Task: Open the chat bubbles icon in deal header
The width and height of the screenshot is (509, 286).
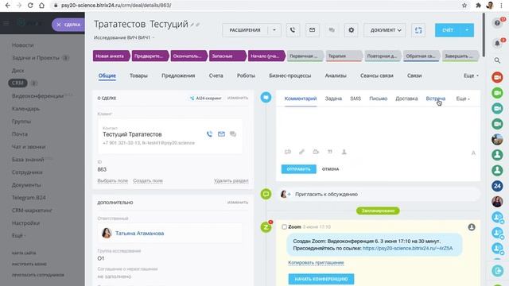Action: pyautogui.click(x=332, y=30)
